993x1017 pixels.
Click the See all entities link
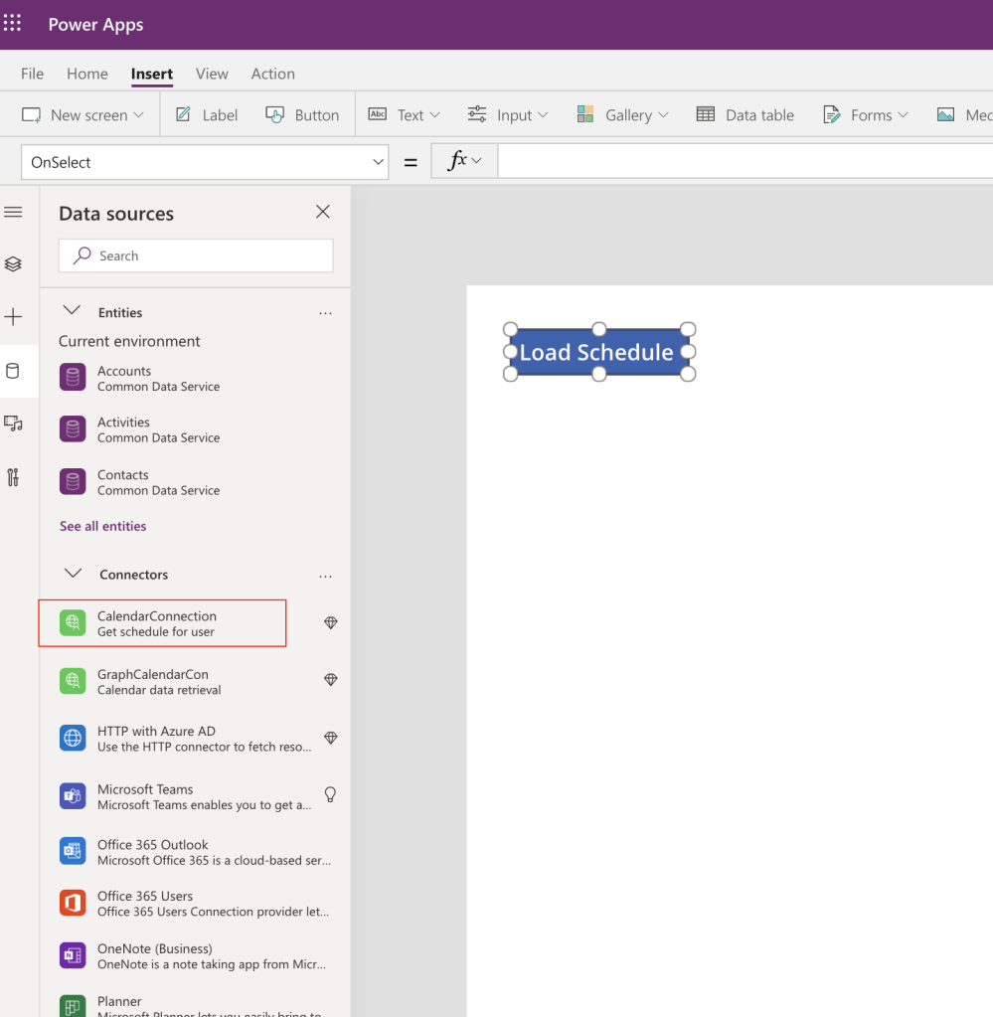[102, 526]
